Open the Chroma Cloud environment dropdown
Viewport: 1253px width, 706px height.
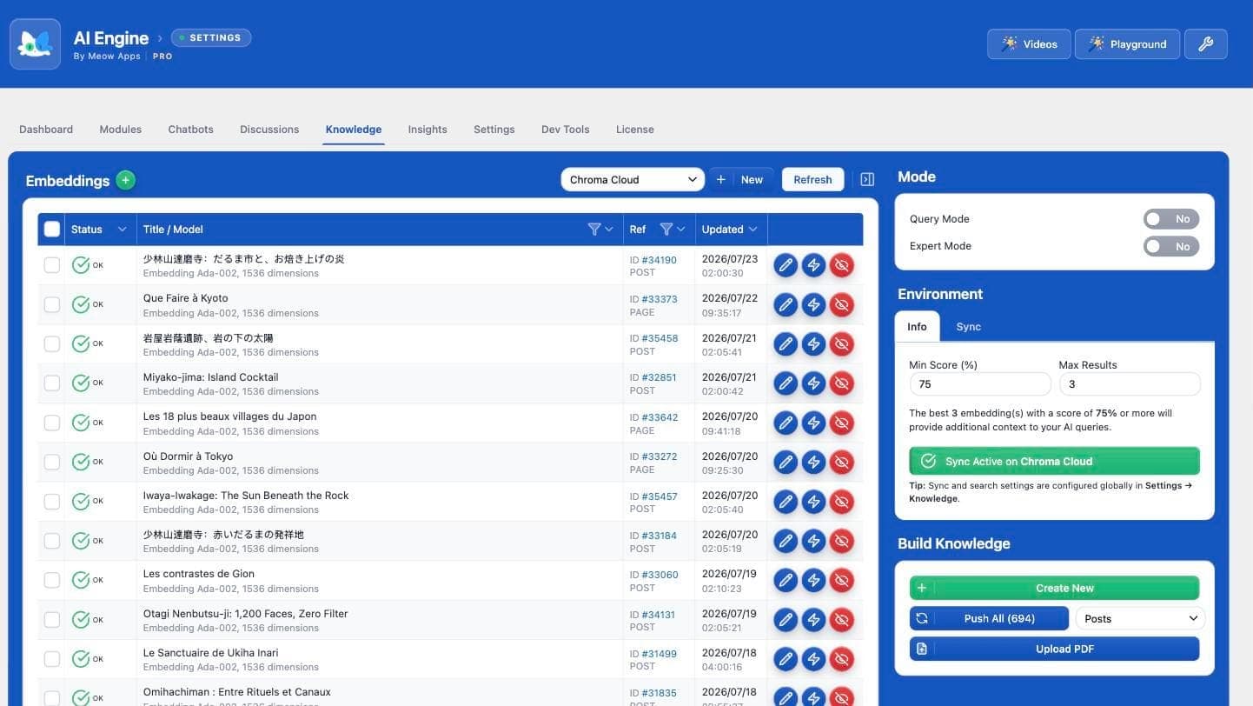click(x=633, y=179)
